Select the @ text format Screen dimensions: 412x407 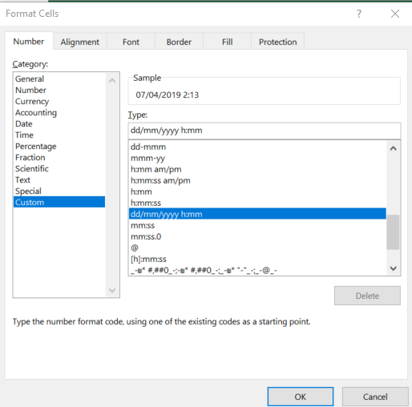257,248
